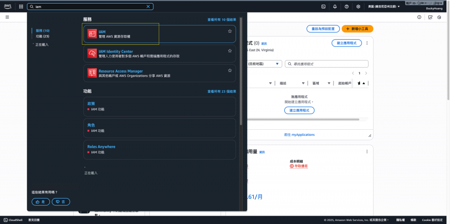
Task: Click thumbs up 是 feedback button
Action: pyautogui.click(x=41, y=202)
